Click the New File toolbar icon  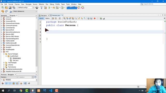(3, 7)
